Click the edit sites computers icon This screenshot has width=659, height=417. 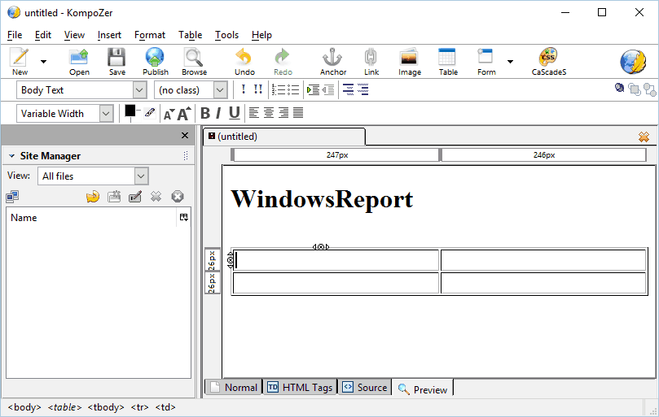click(x=12, y=197)
